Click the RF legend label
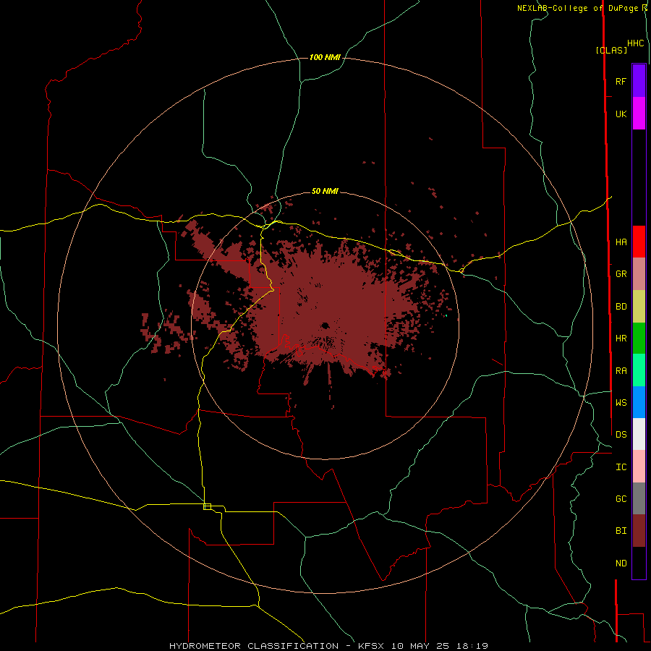 pyautogui.click(x=621, y=81)
